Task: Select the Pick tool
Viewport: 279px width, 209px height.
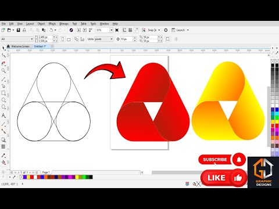Action: click(3, 48)
